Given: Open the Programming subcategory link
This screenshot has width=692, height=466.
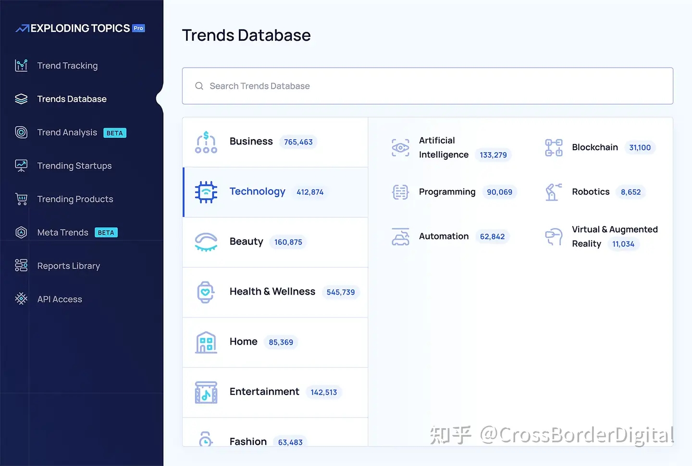Looking at the screenshot, I should (447, 192).
